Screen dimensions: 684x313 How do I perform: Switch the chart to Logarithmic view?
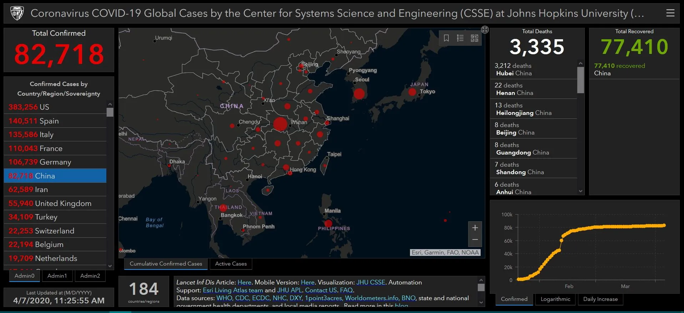click(555, 299)
